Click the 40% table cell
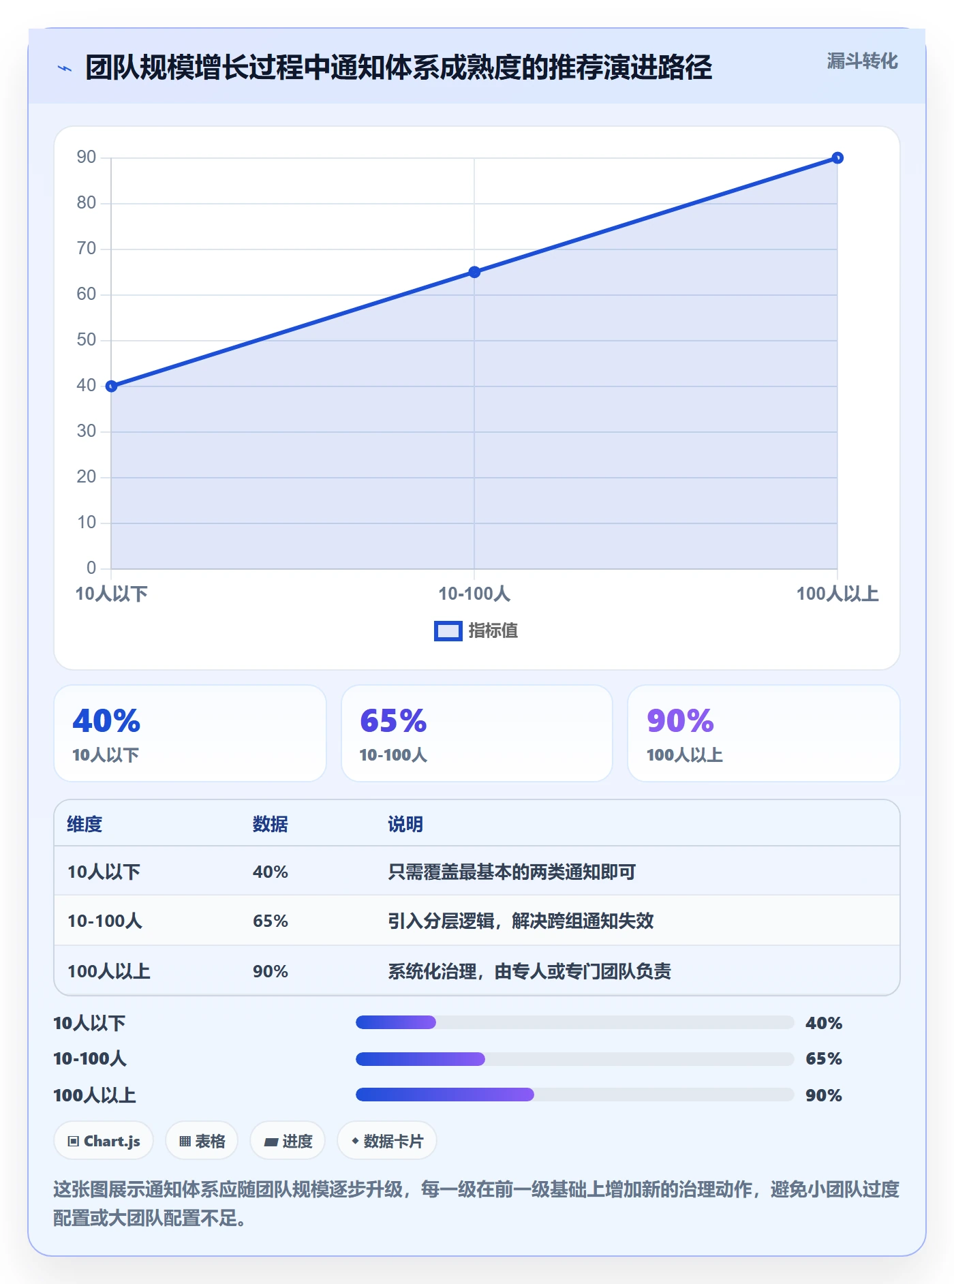Viewport: 954px width, 1284px height. tap(271, 872)
